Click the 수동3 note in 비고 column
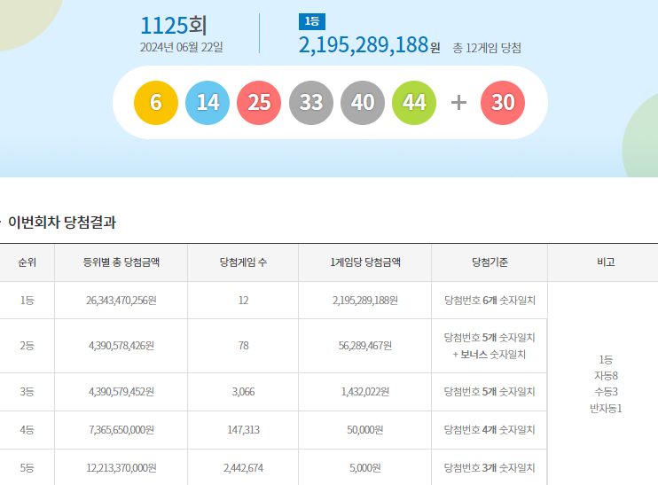The height and width of the screenshot is (485, 658). (x=606, y=392)
